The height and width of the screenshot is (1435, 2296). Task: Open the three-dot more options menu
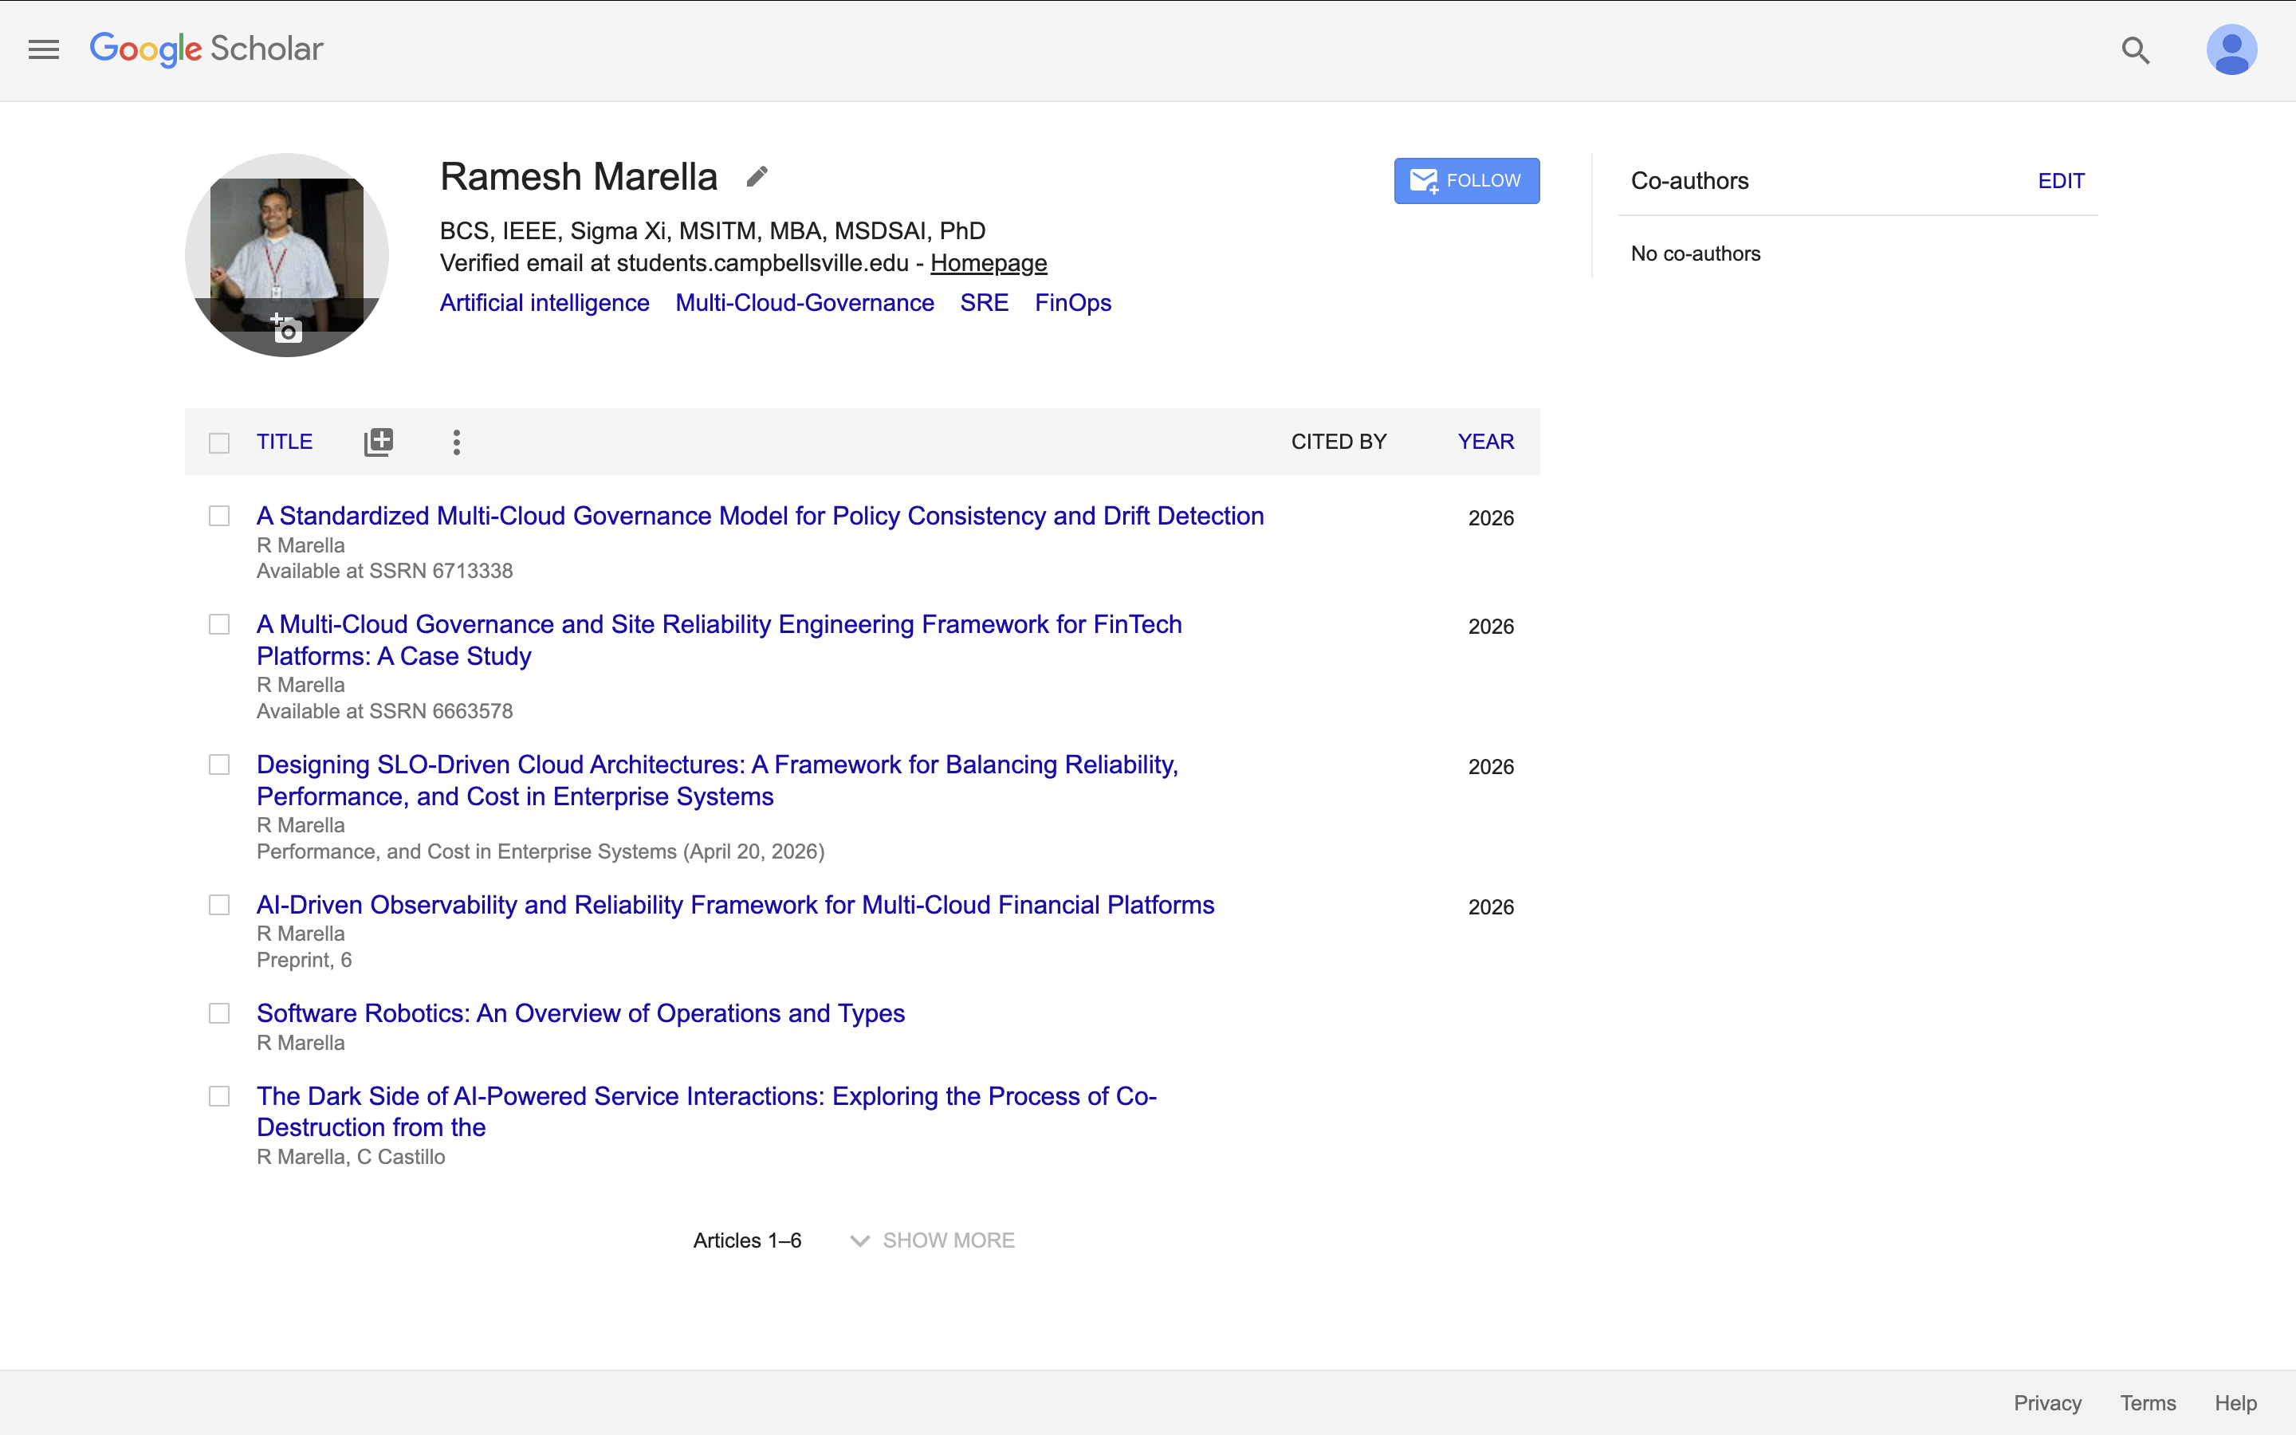(456, 442)
